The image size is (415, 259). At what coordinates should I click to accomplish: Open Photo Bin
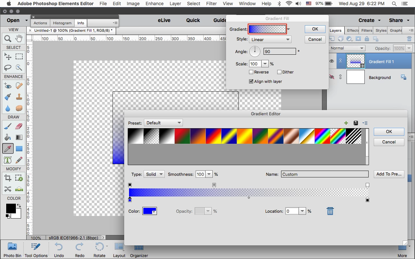(12, 250)
